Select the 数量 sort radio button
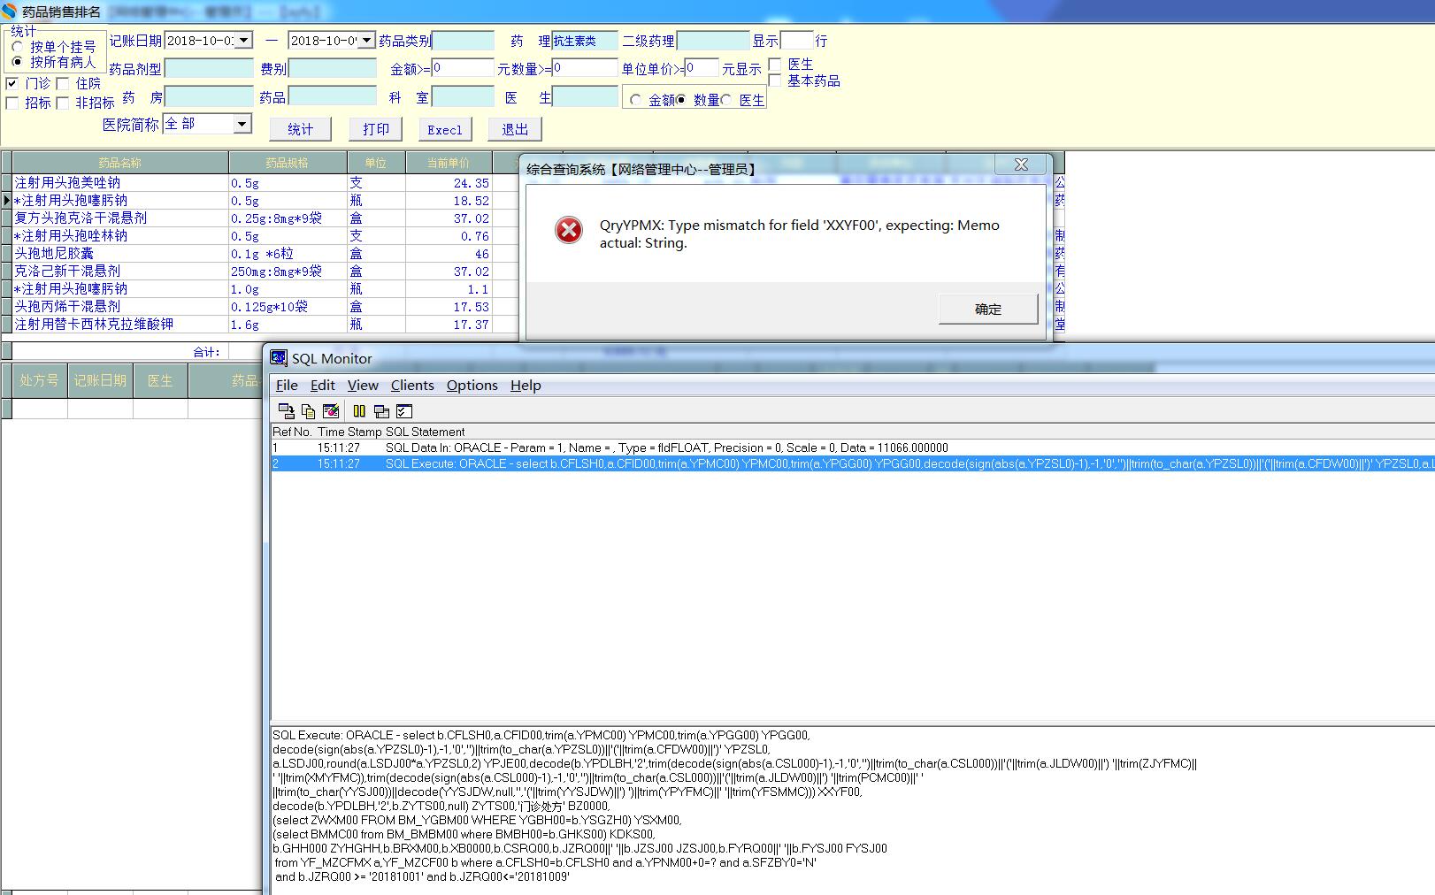The height and width of the screenshot is (895, 1435). coord(681,100)
